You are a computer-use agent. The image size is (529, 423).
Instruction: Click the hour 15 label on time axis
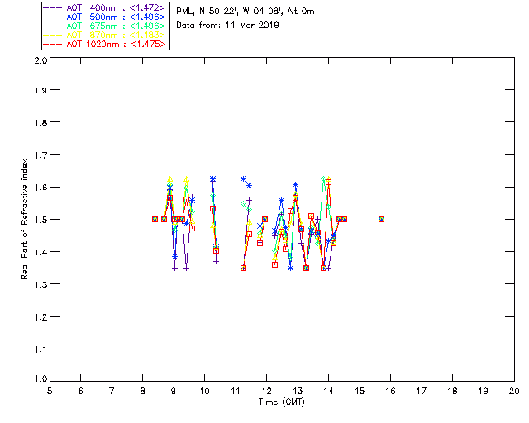[x=360, y=392]
